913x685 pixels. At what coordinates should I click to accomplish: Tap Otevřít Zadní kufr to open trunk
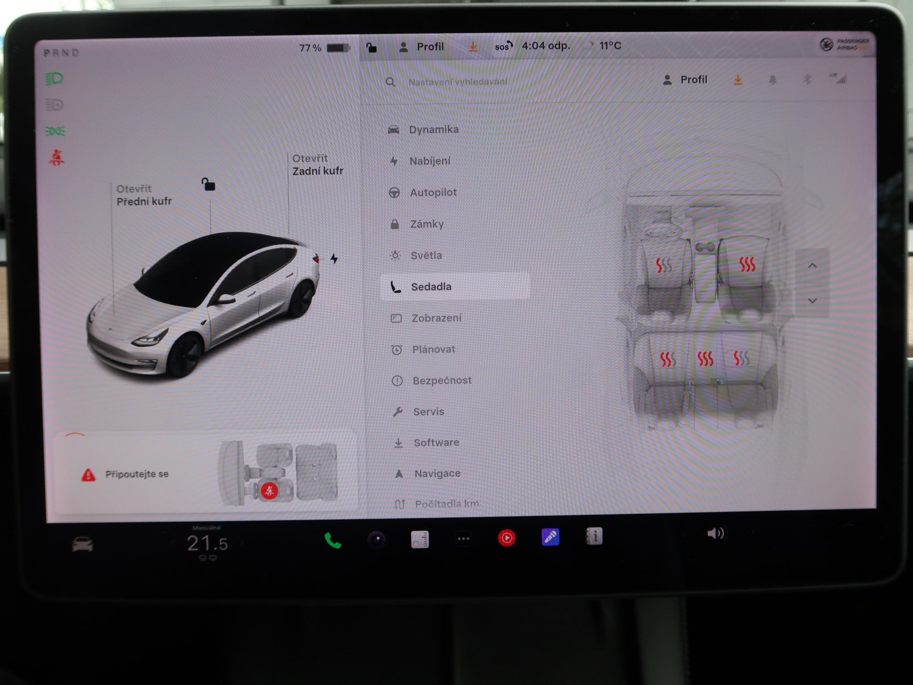tap(317, 164)
